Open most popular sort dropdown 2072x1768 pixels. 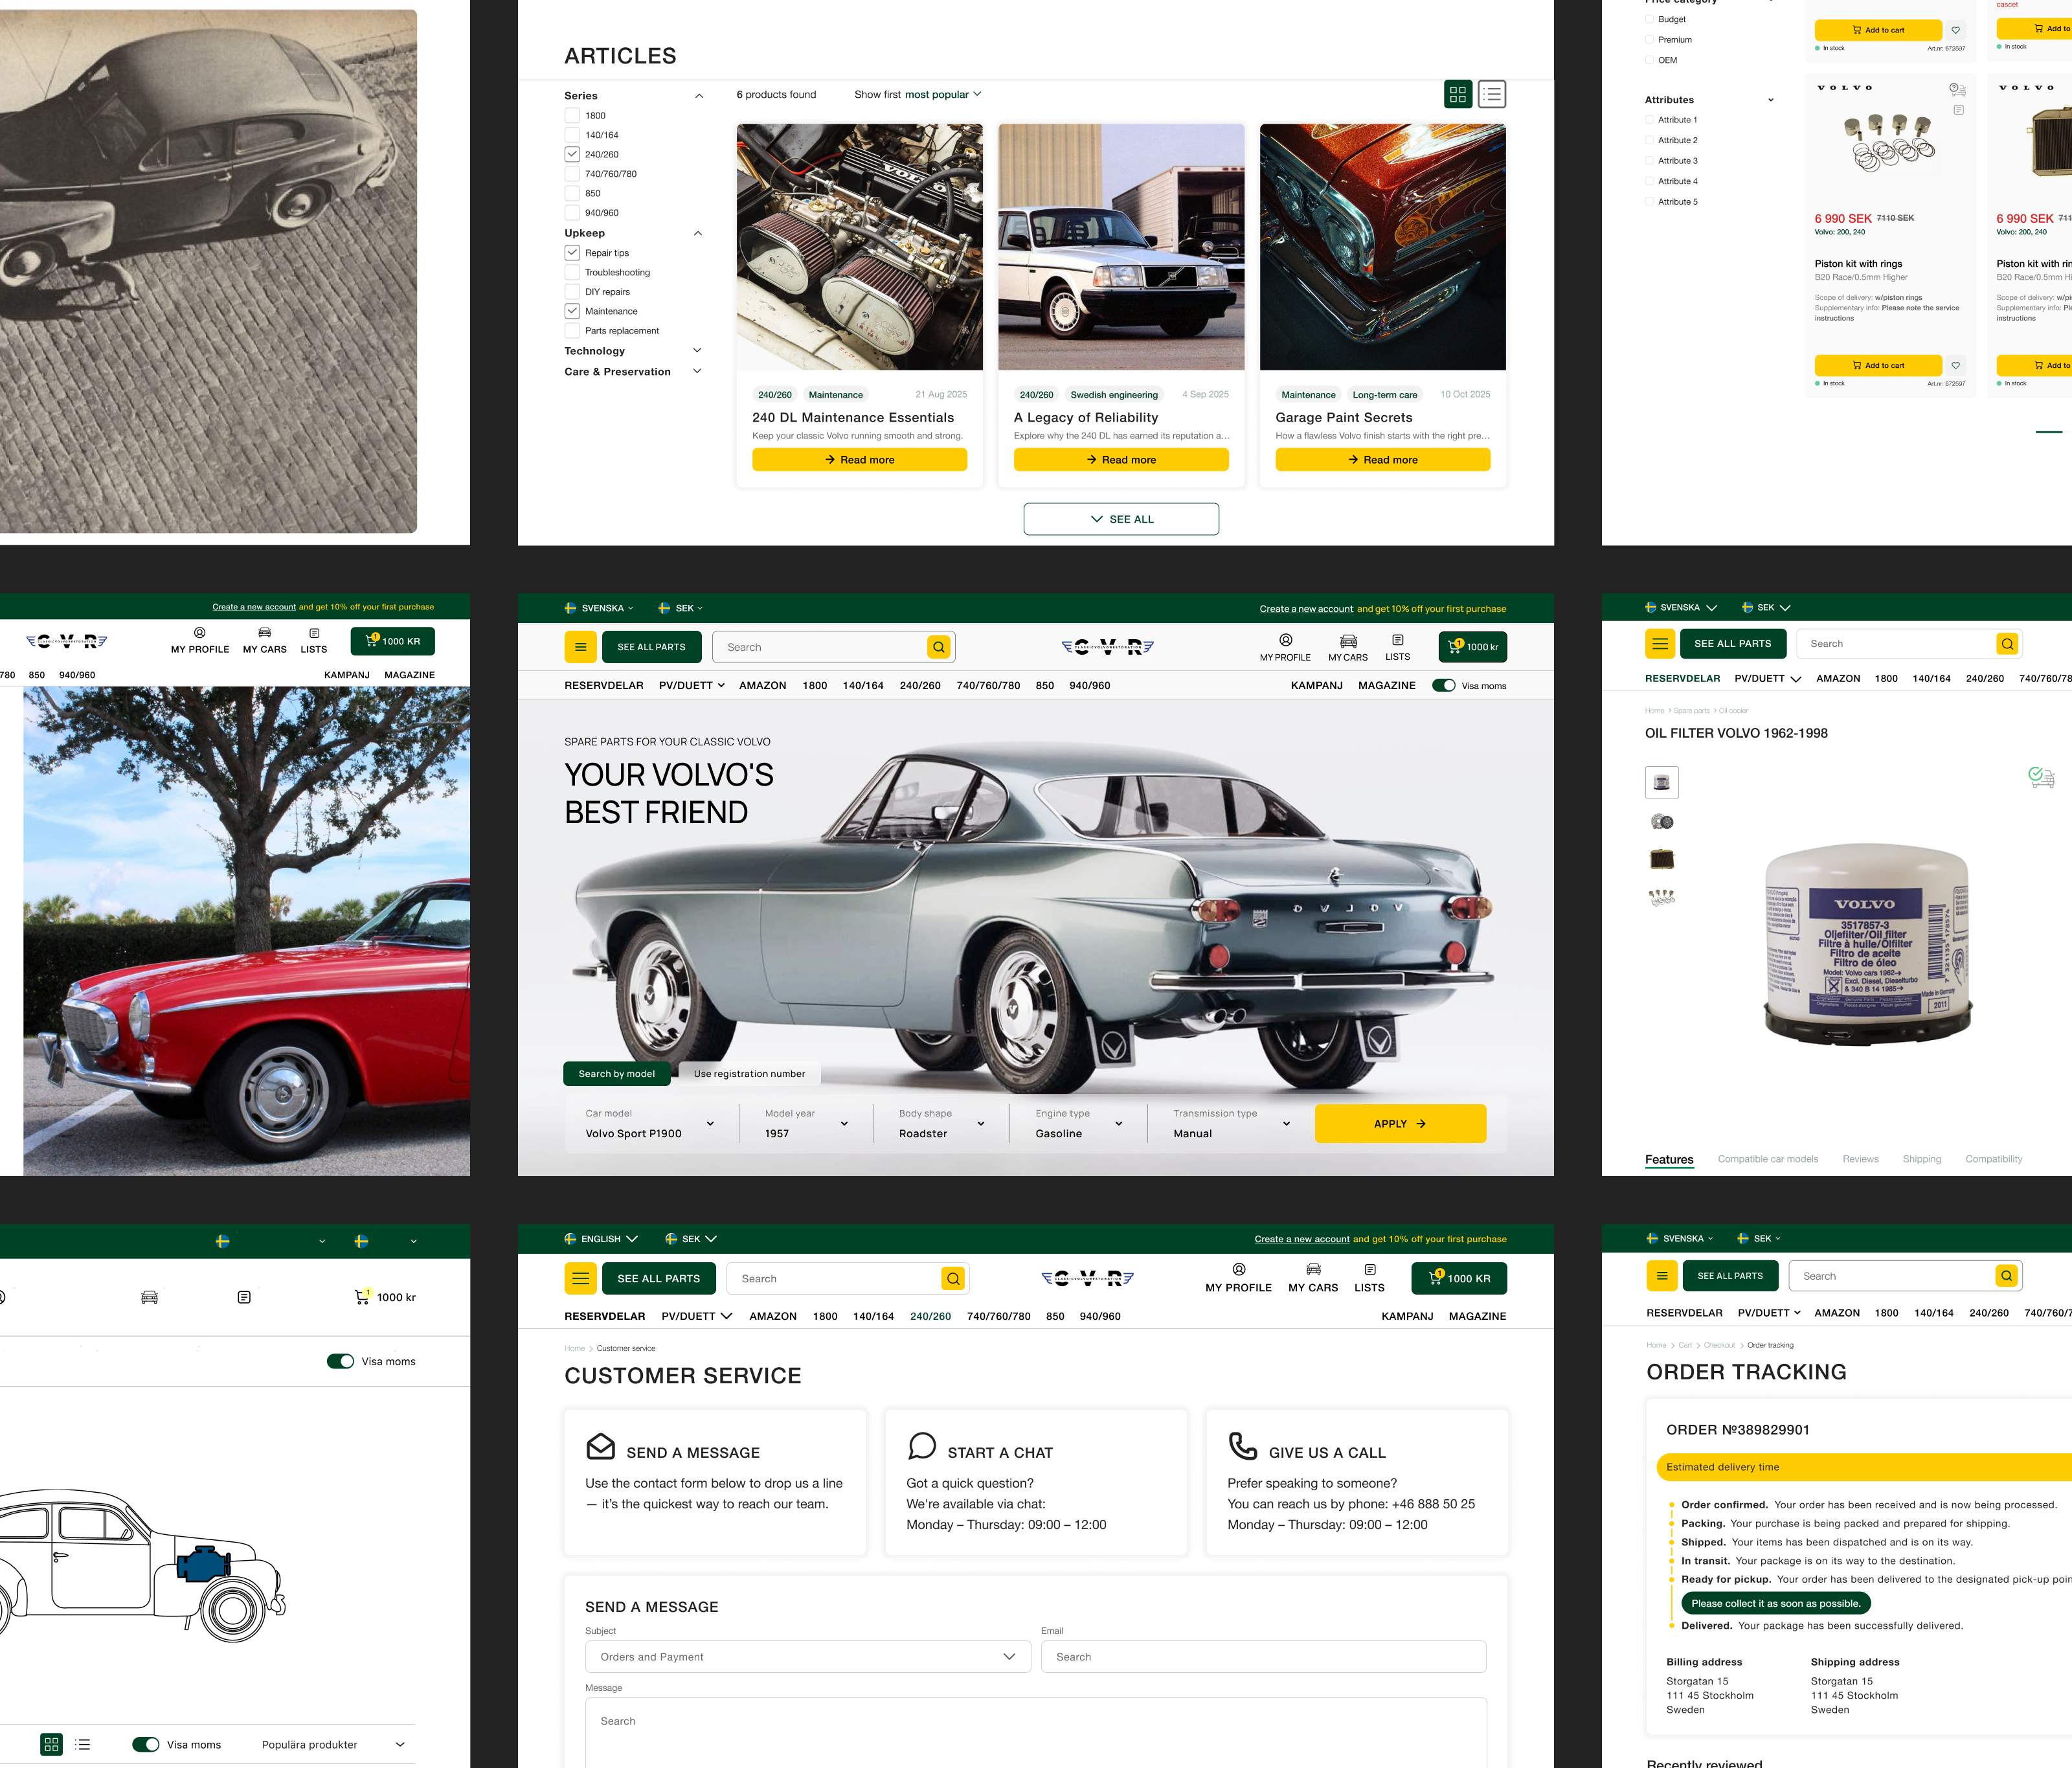pos(943,94)
